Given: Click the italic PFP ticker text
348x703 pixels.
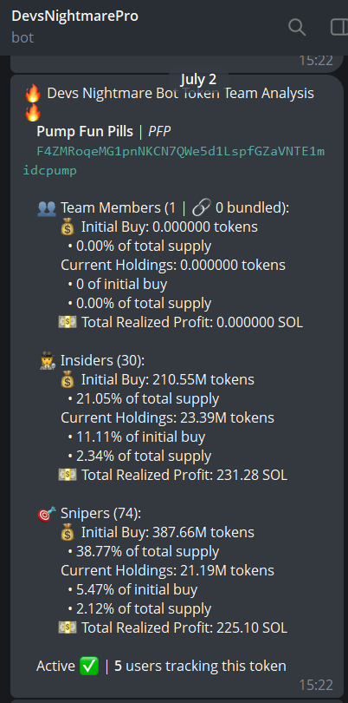Looking at the screenshot, I should (159, 131).
